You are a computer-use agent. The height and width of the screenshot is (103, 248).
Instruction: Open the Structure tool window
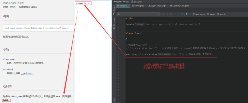pyautogui.click(x=114, y=24)
